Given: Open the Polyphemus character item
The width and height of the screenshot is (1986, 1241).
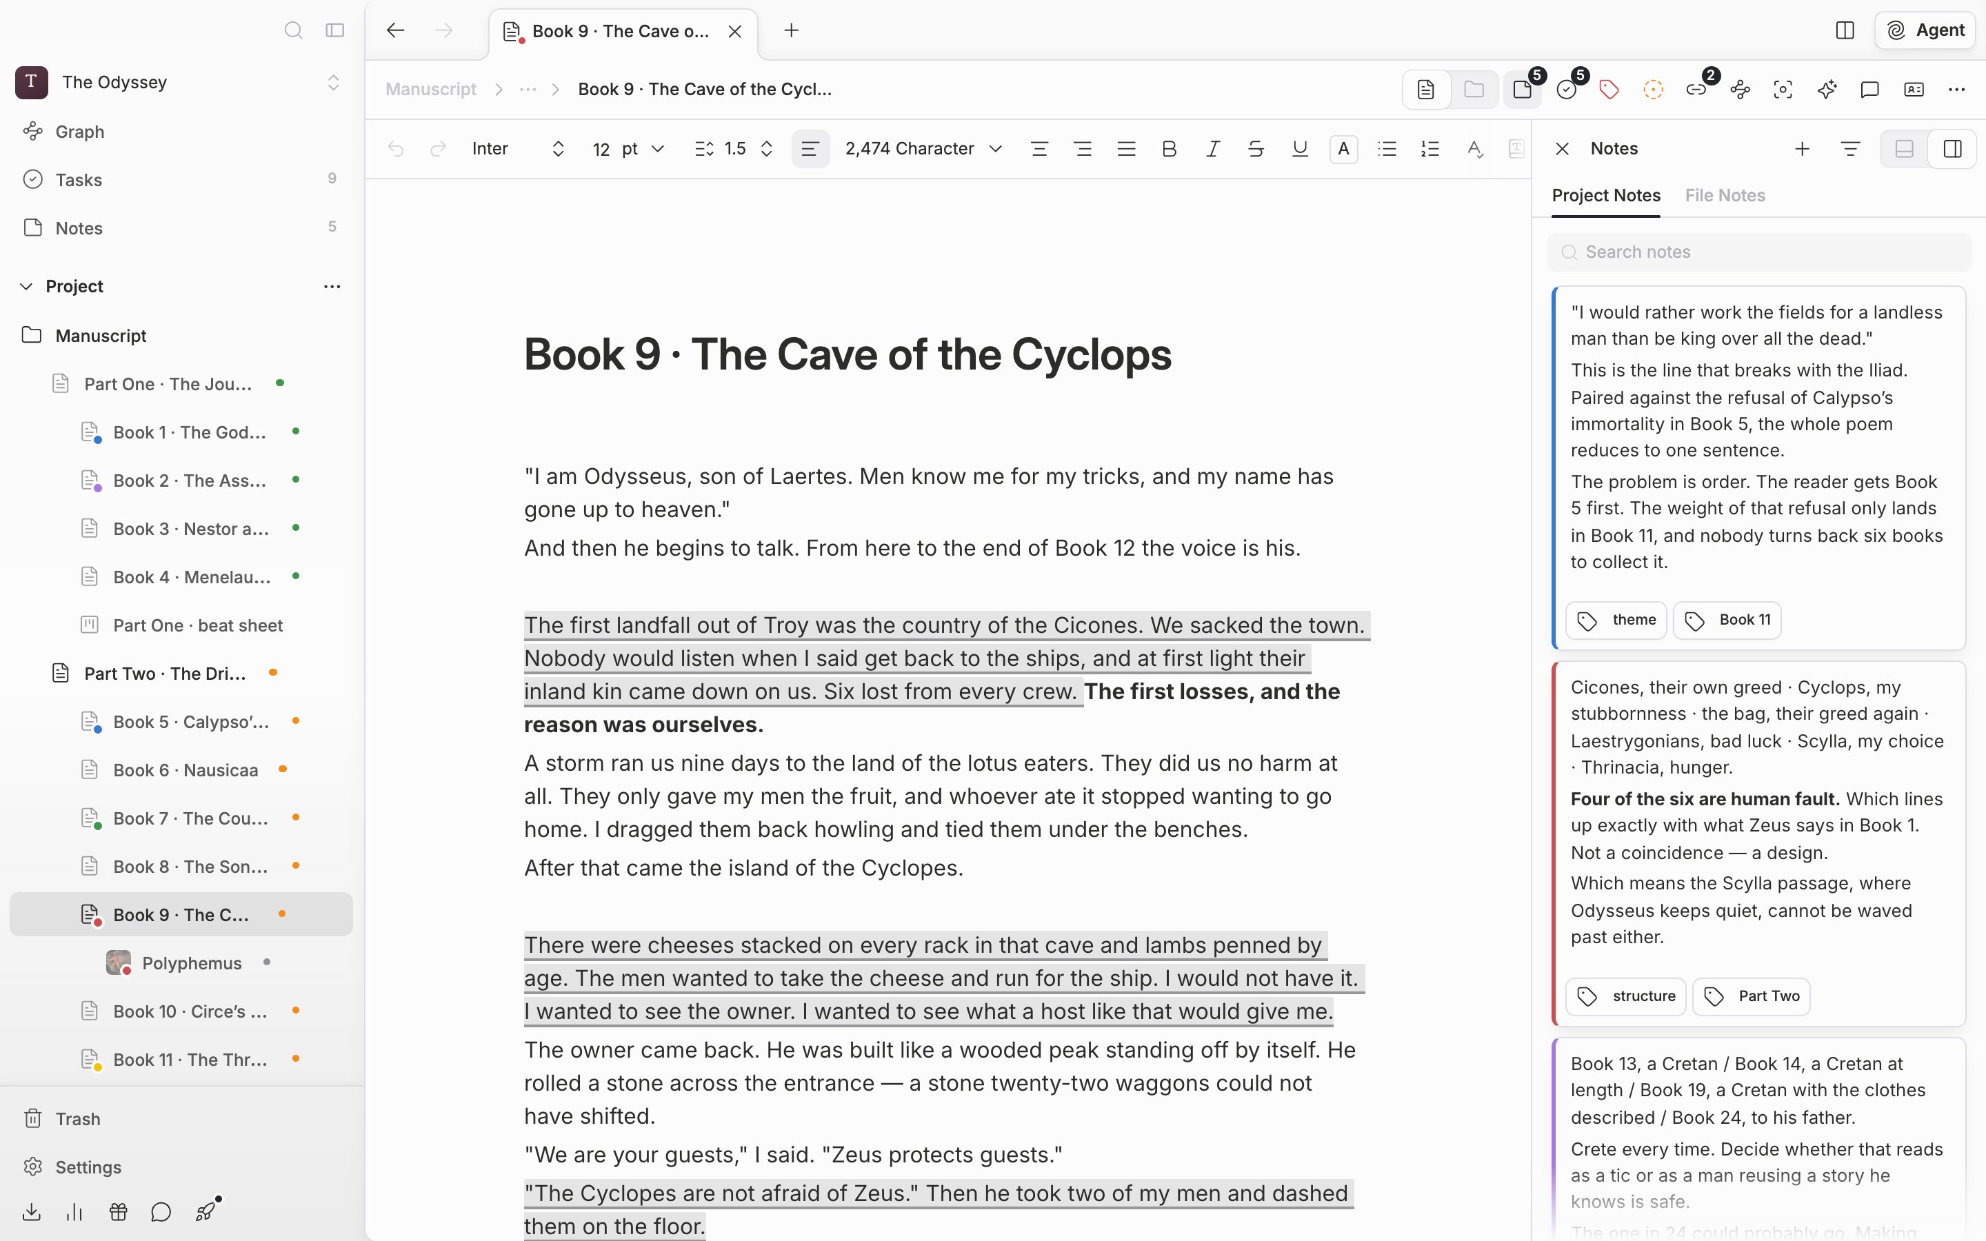Looking at the screenshot, I should point(181,962).
